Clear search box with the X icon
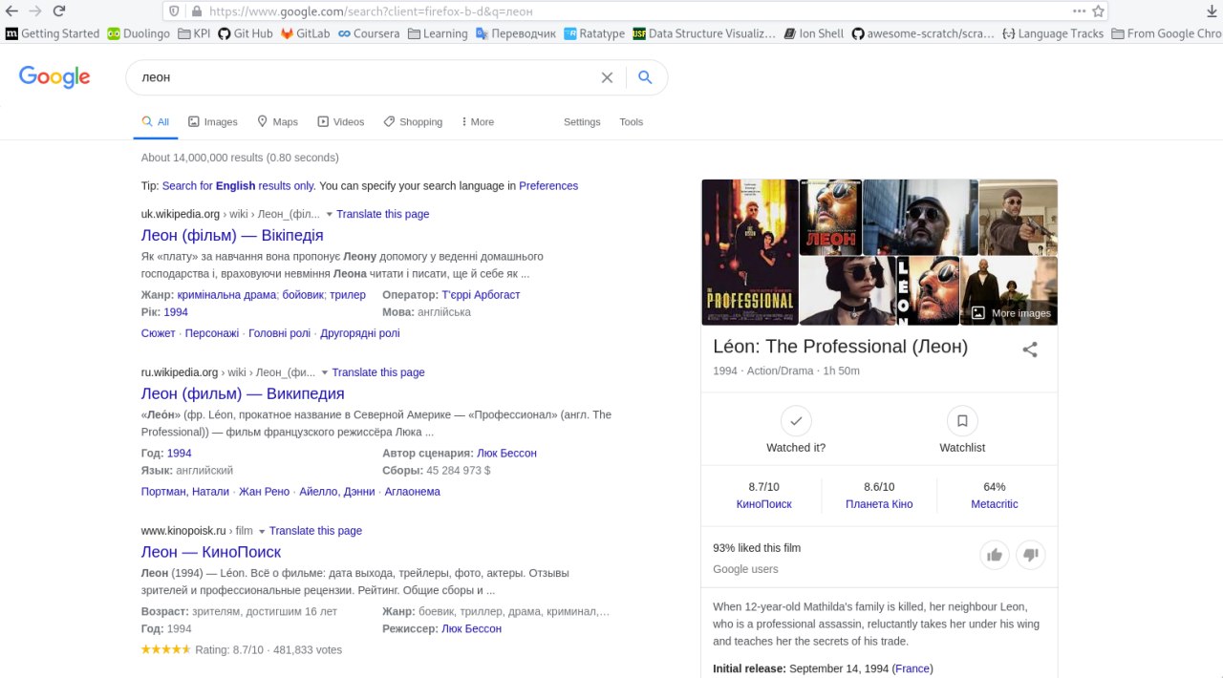 pyautogui.click(x=607, y=77)
